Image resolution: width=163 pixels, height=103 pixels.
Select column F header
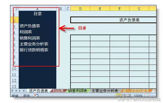pyautogui.click(x=119, y=9)
